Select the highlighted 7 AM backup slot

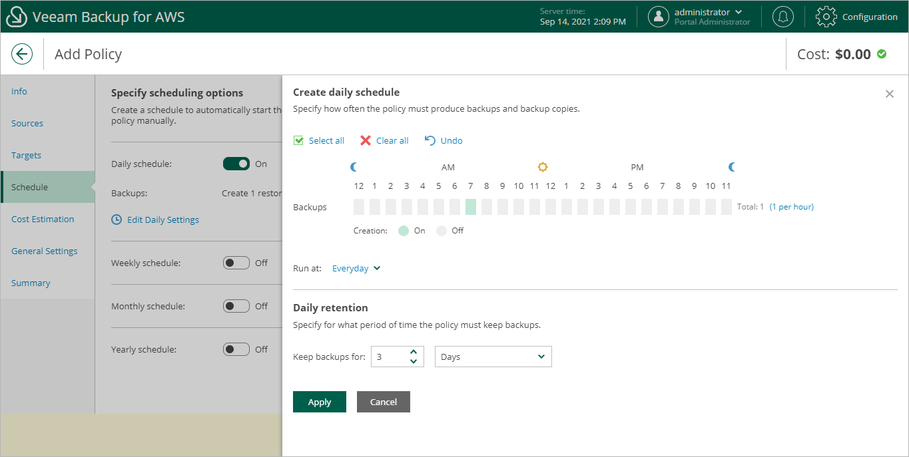coord(471,207)
